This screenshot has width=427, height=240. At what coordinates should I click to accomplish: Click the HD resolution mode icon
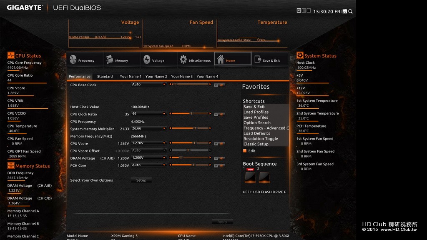point(299,10)
